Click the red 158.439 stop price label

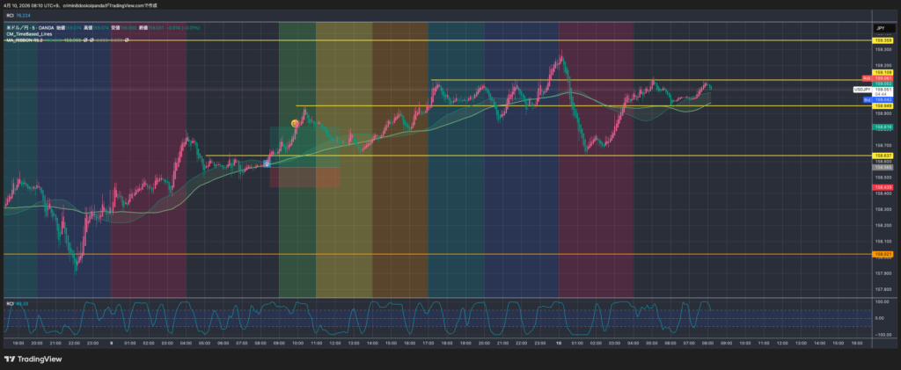(x=881, y=187)
